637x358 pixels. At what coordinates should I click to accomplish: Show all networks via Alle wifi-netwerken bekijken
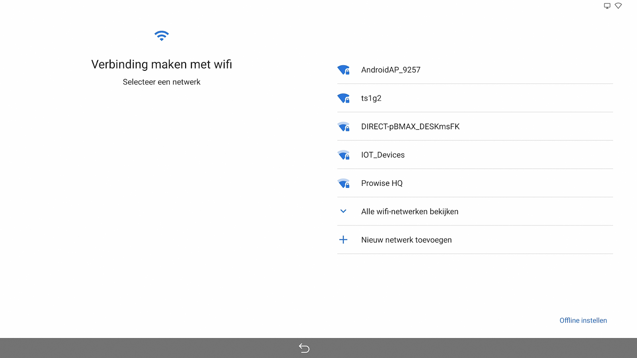(410, 212)
